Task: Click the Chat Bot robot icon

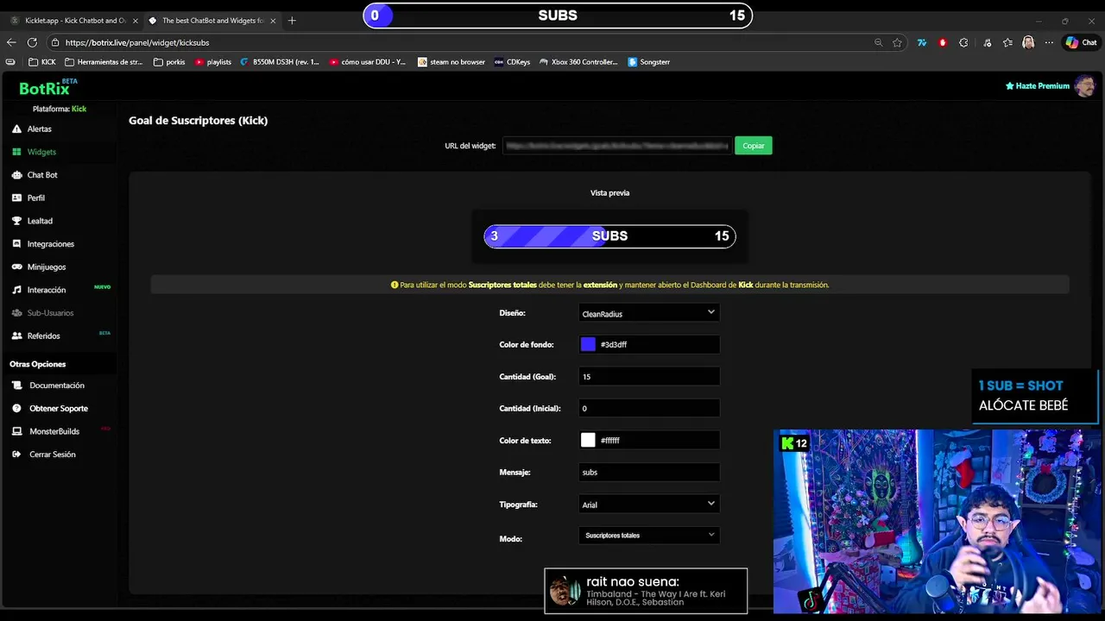Action: click(x=16, y=175)
